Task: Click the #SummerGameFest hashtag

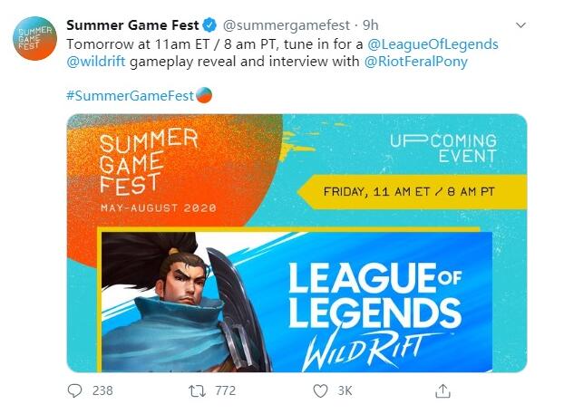Action: [130, 94]
